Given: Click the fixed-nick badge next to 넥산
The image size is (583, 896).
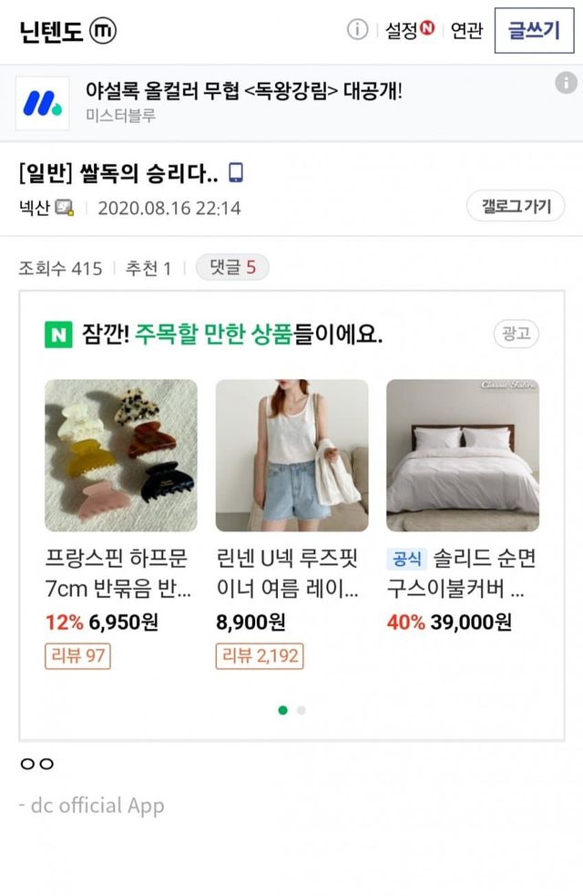Looking at the screenshot, I should tap(64, 207).
